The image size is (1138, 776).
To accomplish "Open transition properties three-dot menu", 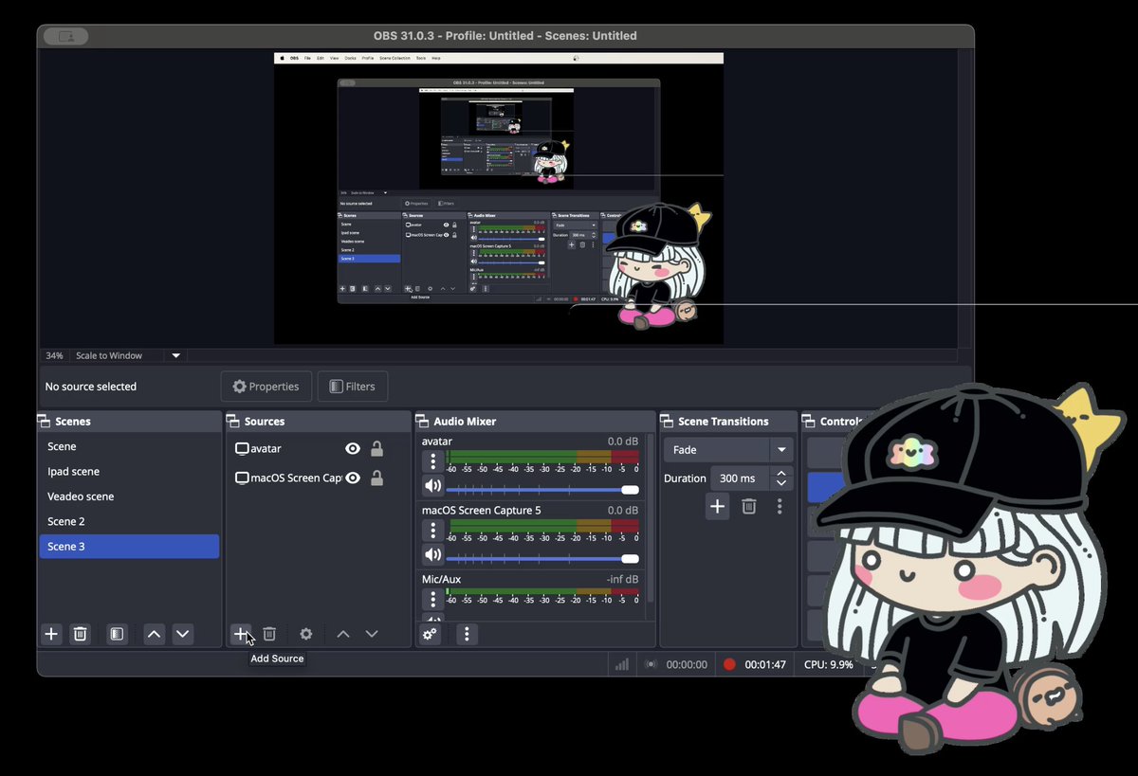I will tap(780, 507).
